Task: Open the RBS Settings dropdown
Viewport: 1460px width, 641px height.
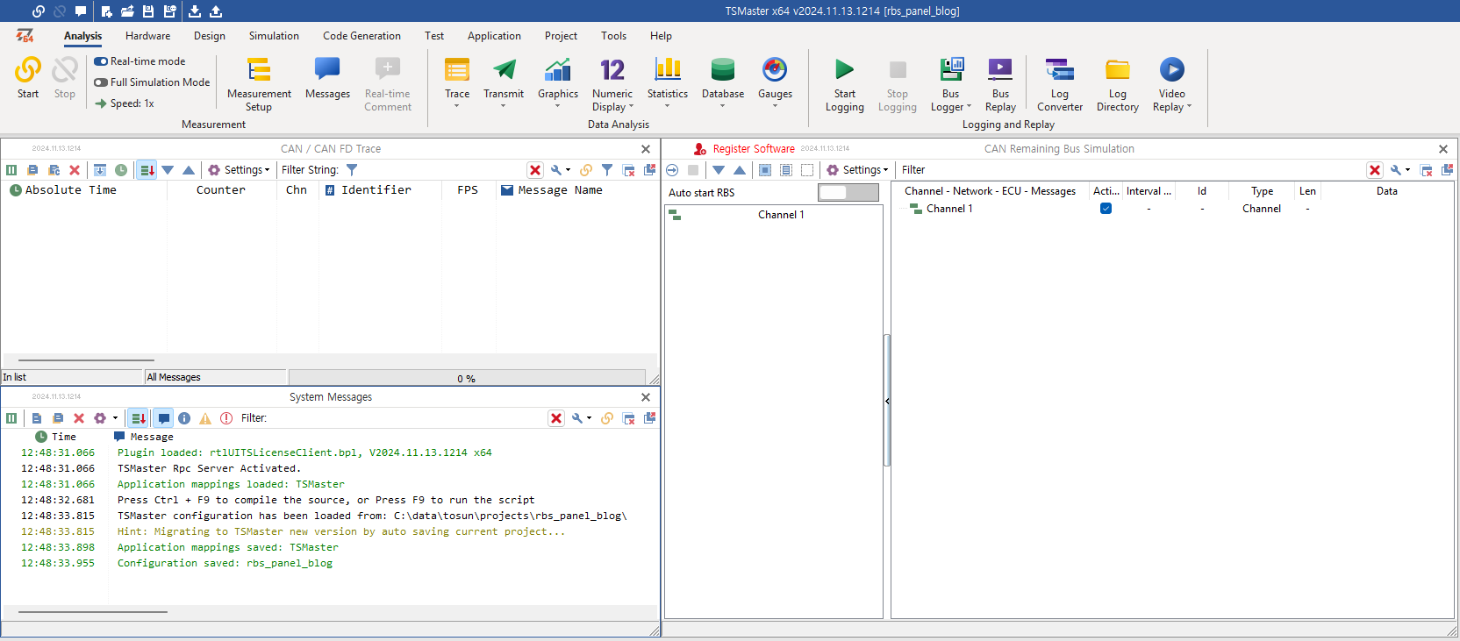Action: pos(857,170)
